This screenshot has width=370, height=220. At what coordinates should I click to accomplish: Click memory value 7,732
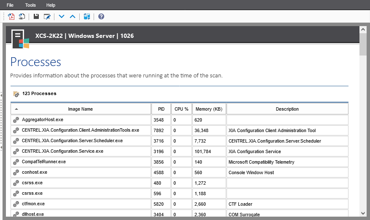pyautogui.click(x=200, y=141)
